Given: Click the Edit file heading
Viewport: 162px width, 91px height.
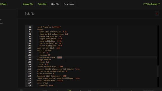Looking at the screenshot, I should point(30,14).
